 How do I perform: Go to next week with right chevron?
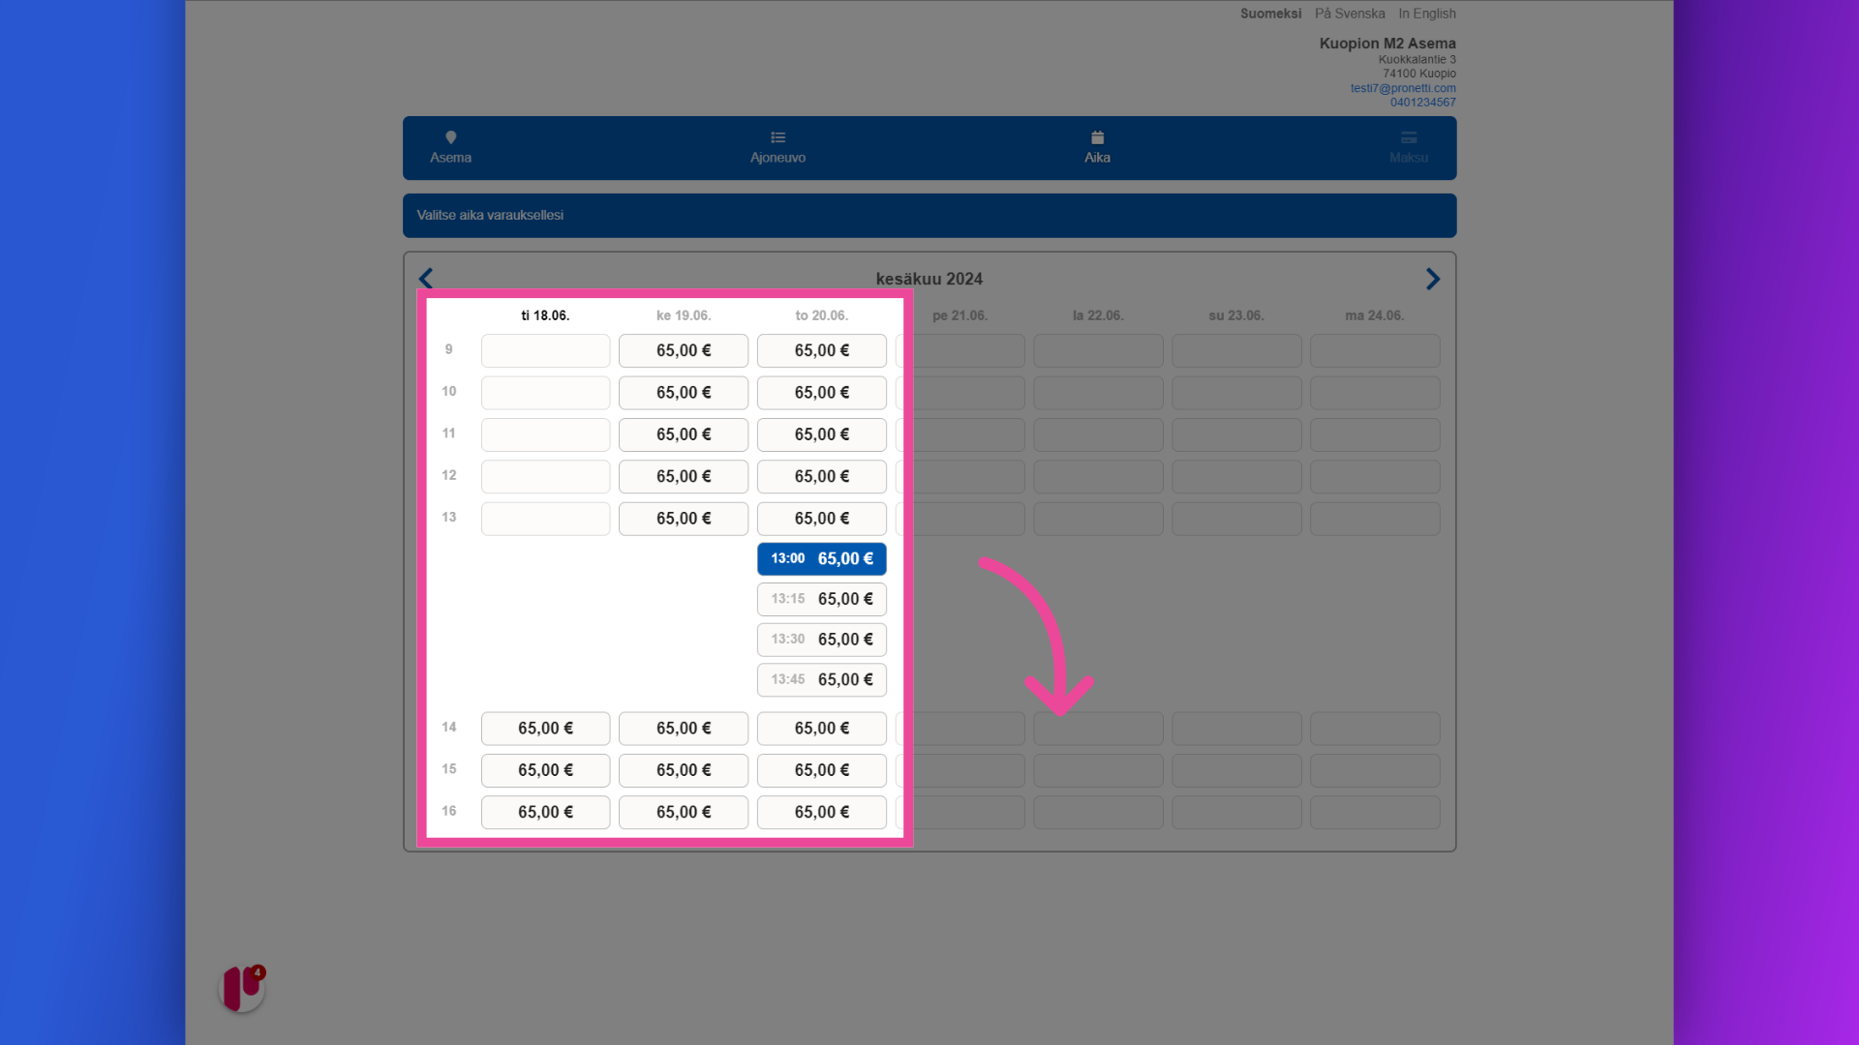coord(1433,279)
